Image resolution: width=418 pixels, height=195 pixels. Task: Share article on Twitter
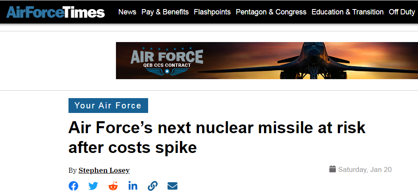click(x=93, y=186)
